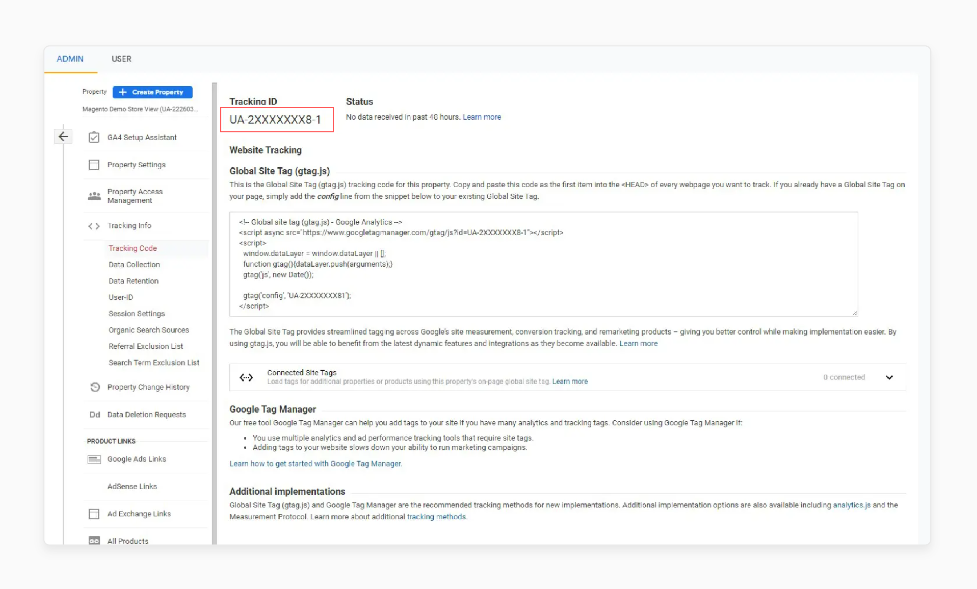
Task: Expand the Connected Site Tags section
Action: coord(889,377)
